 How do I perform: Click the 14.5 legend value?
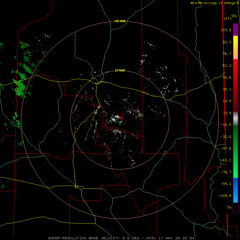coord(227,101)
